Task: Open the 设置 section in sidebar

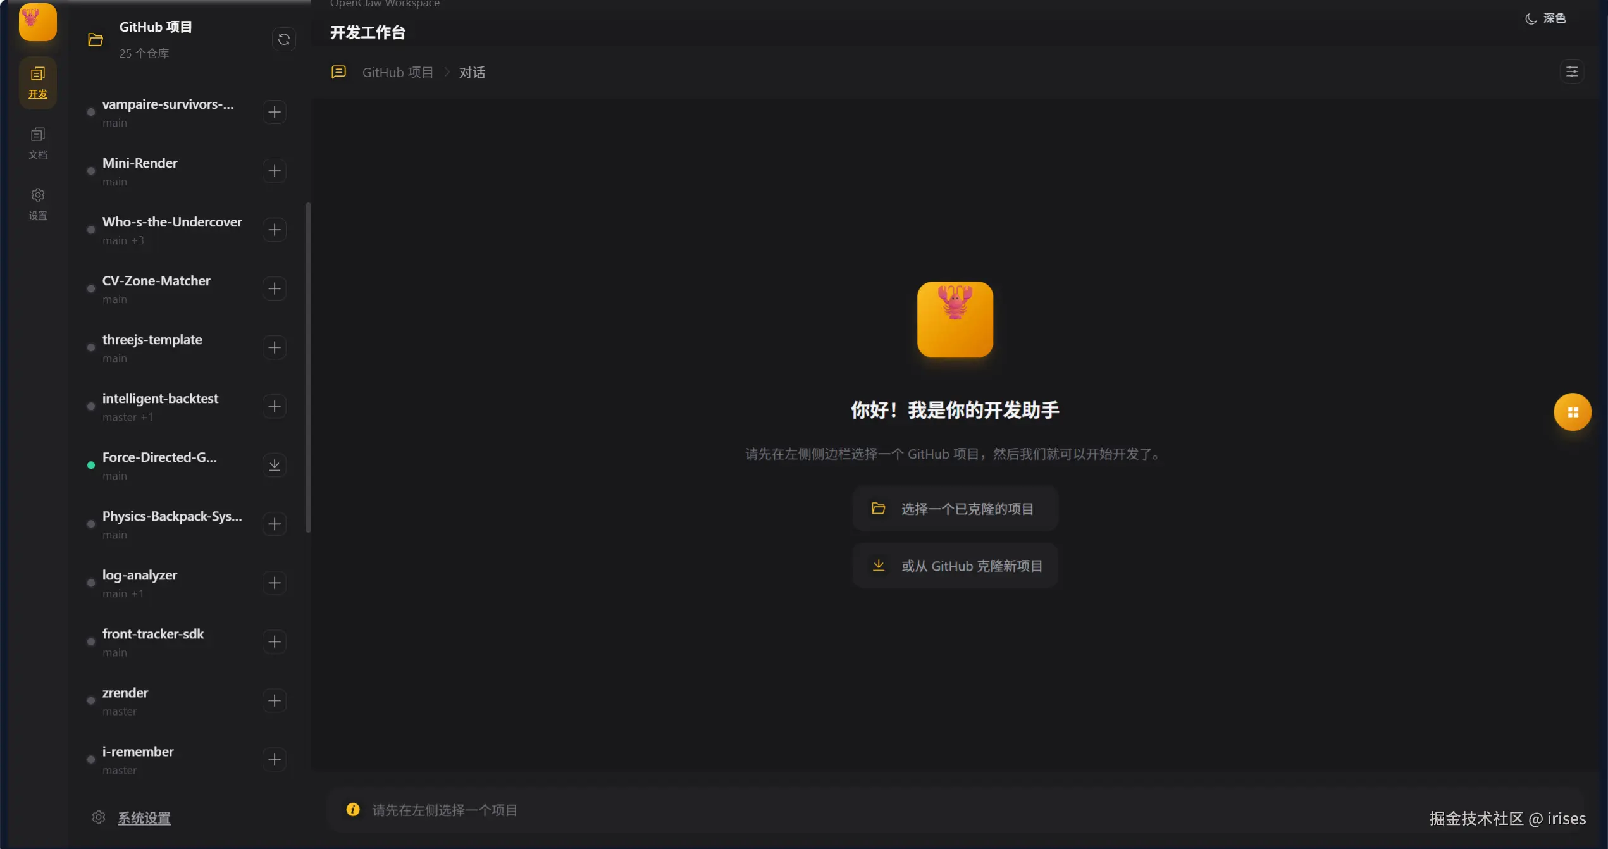Action: pyautogui.click(x=38, y=204)
